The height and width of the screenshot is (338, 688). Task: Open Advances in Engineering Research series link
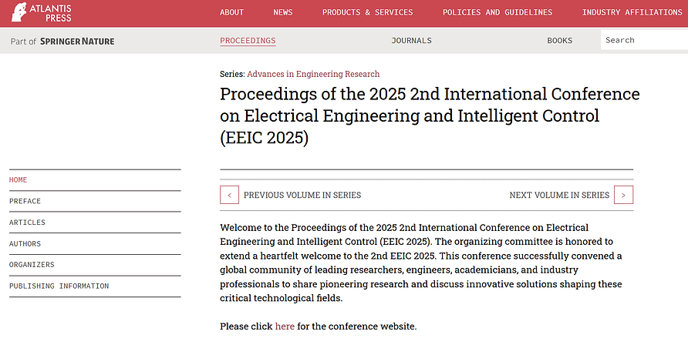313,74
